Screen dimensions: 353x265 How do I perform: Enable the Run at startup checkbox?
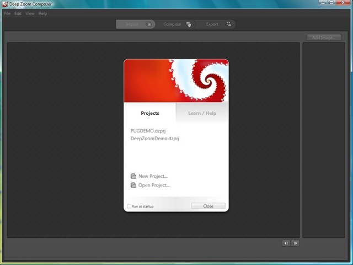[x=129, y=206]
